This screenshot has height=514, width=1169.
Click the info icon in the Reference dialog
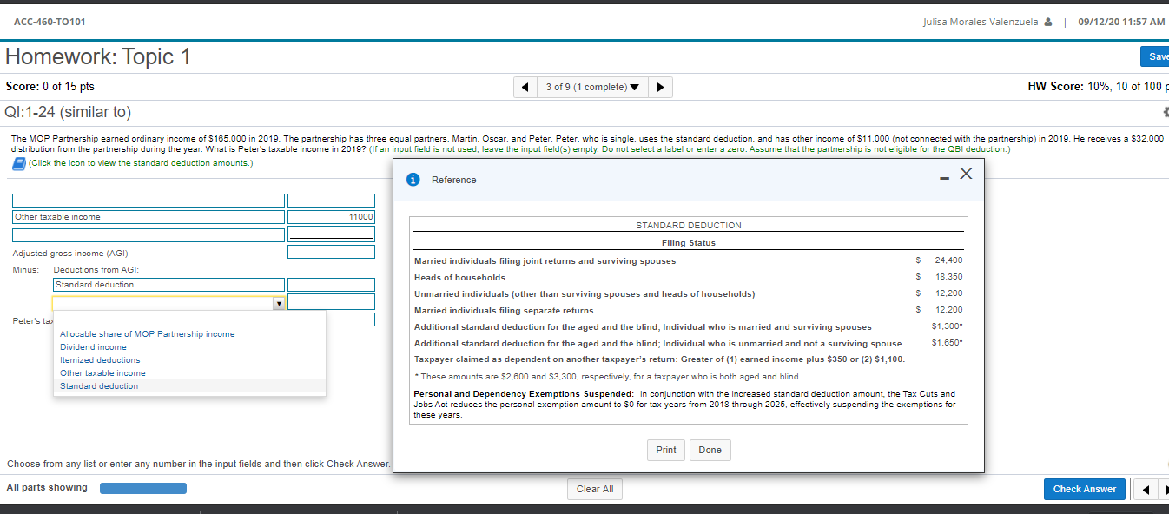(x=415, y=180)
